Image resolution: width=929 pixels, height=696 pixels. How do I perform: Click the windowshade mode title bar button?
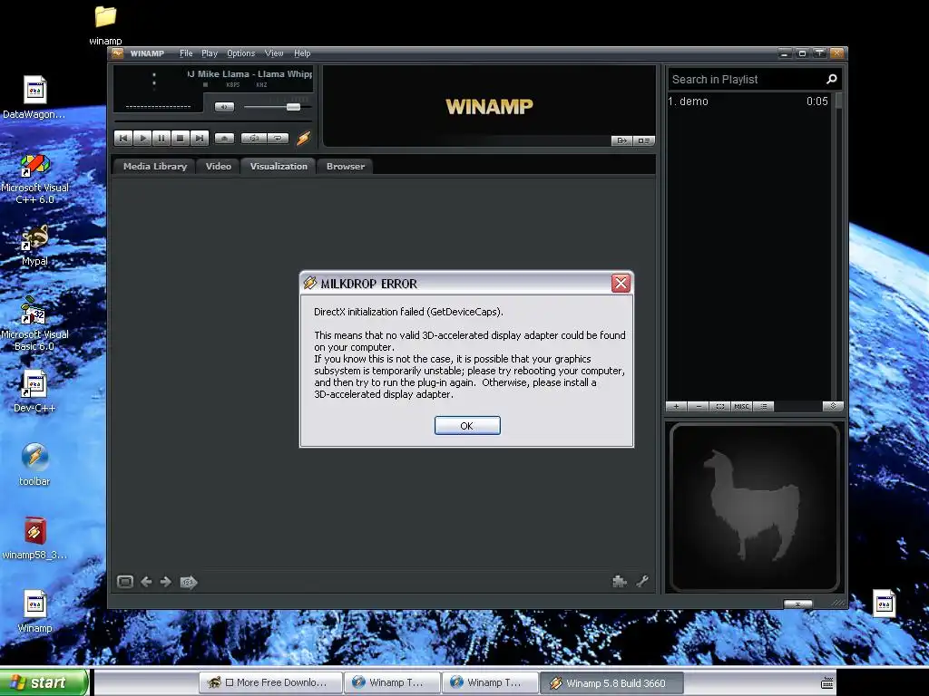(819, 53)
